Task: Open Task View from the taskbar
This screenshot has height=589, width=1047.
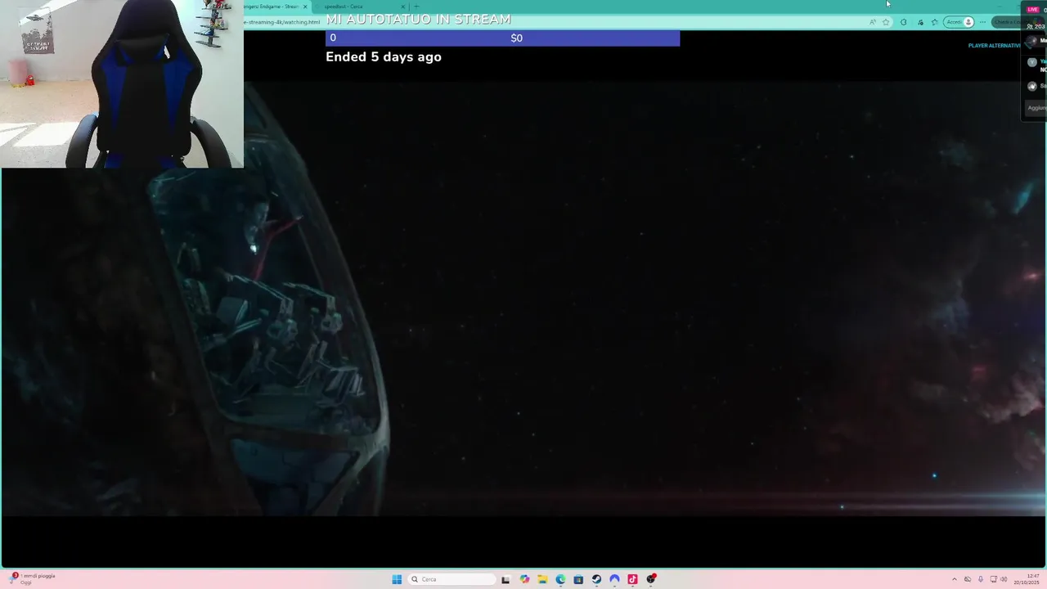Action: coord(506,579)
